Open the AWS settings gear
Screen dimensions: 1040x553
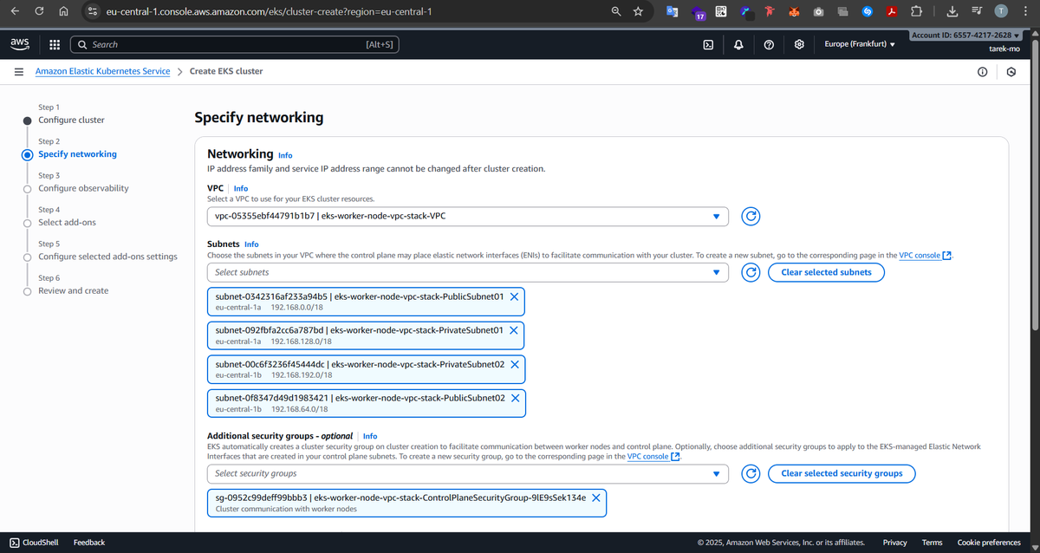(x=799, y=44)
